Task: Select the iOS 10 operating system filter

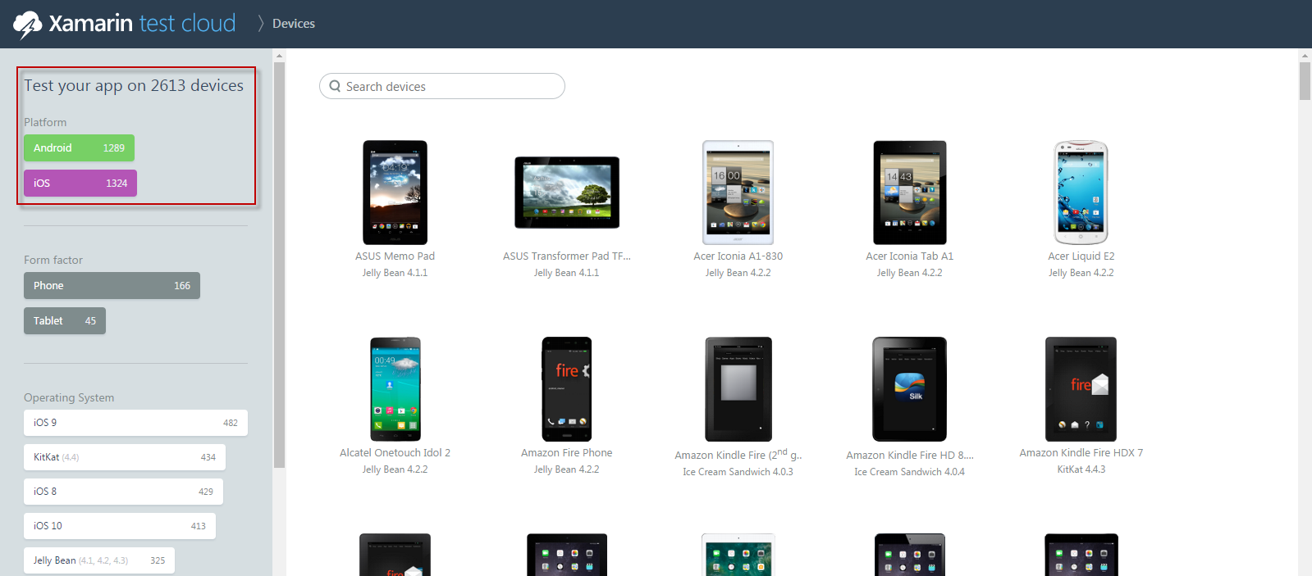Action: pyautogui.click(x=119, y=526)
